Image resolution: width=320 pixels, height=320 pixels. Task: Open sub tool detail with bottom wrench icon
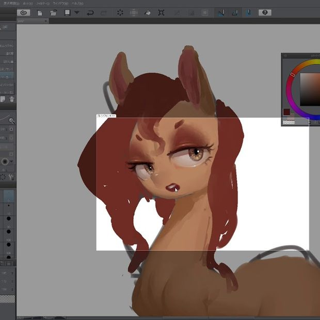click(x=12, y=177)
